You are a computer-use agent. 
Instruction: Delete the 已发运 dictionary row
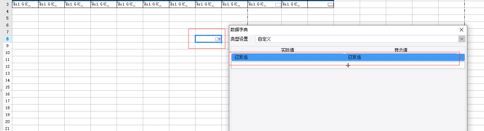pyautogui.click(x=461, y=57)
